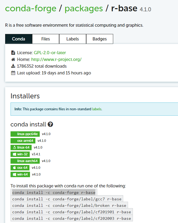Click the last upload calendar icon

point(13,73)
